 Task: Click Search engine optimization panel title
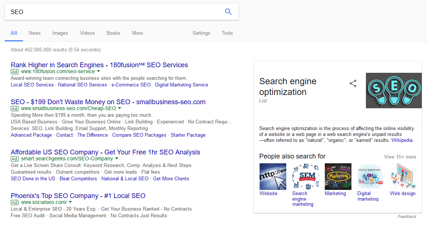tap(288, 87)
